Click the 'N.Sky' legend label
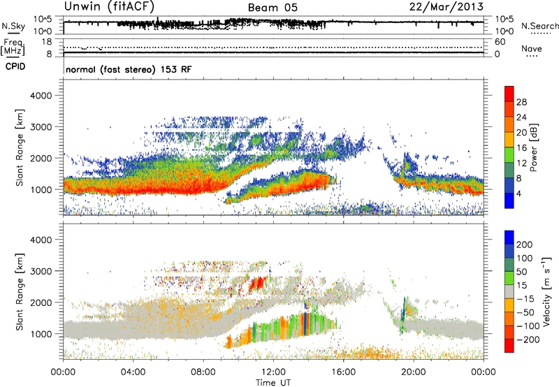 (13, 26)
